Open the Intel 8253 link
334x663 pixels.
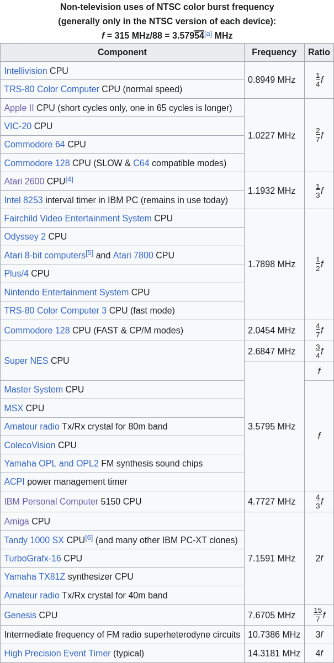point(23,200)
